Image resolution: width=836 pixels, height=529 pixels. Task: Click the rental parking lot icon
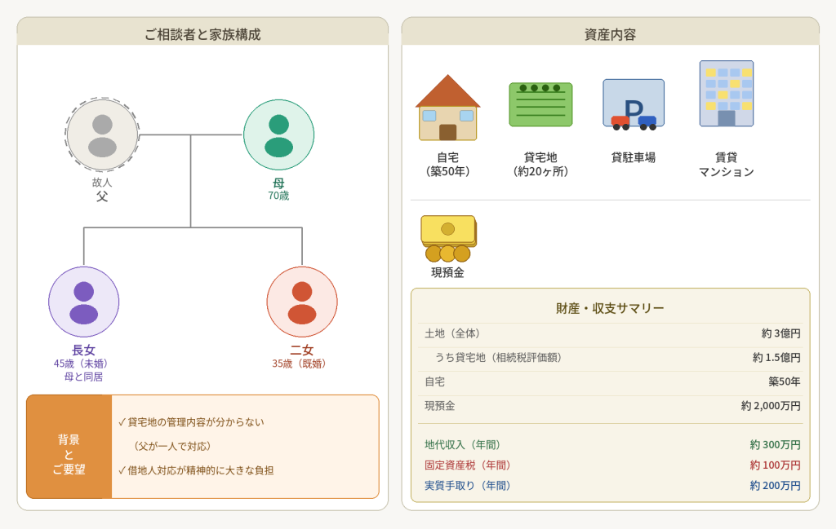[634, 104]
